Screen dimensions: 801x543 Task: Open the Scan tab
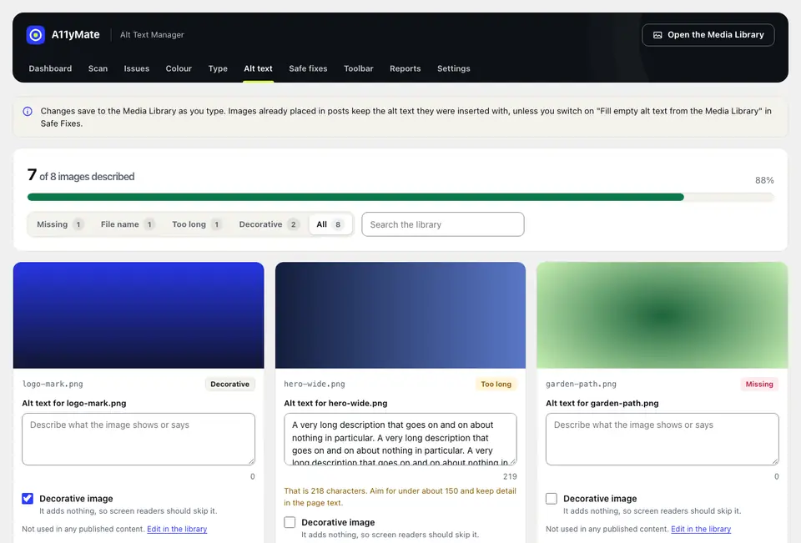98,68
